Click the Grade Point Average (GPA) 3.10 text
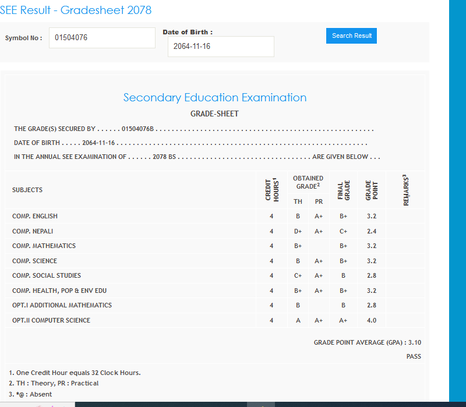466x407 pixels. (367, 342)
